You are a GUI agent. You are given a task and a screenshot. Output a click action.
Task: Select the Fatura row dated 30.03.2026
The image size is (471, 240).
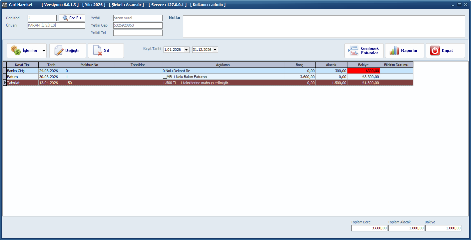pyautogui.click(x=22, y=77)
